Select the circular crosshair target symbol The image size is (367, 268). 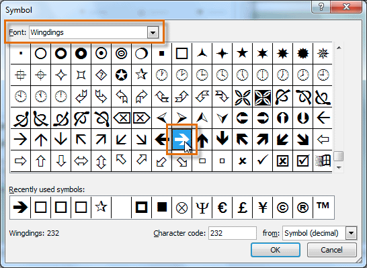(40, 75)
